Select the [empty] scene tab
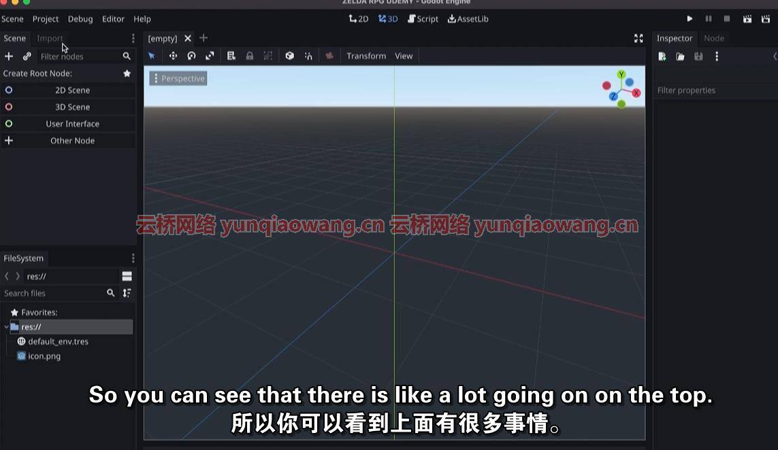Viewport: 778px width, 450px height. (x=162, y=38)
